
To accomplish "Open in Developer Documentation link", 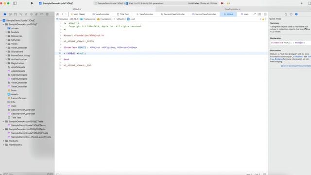I will click(296, 66).
